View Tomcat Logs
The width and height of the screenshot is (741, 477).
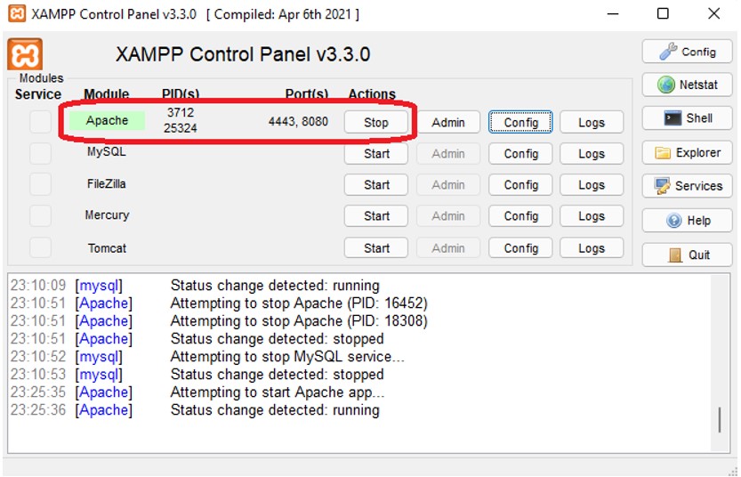(x=592, y=248)
